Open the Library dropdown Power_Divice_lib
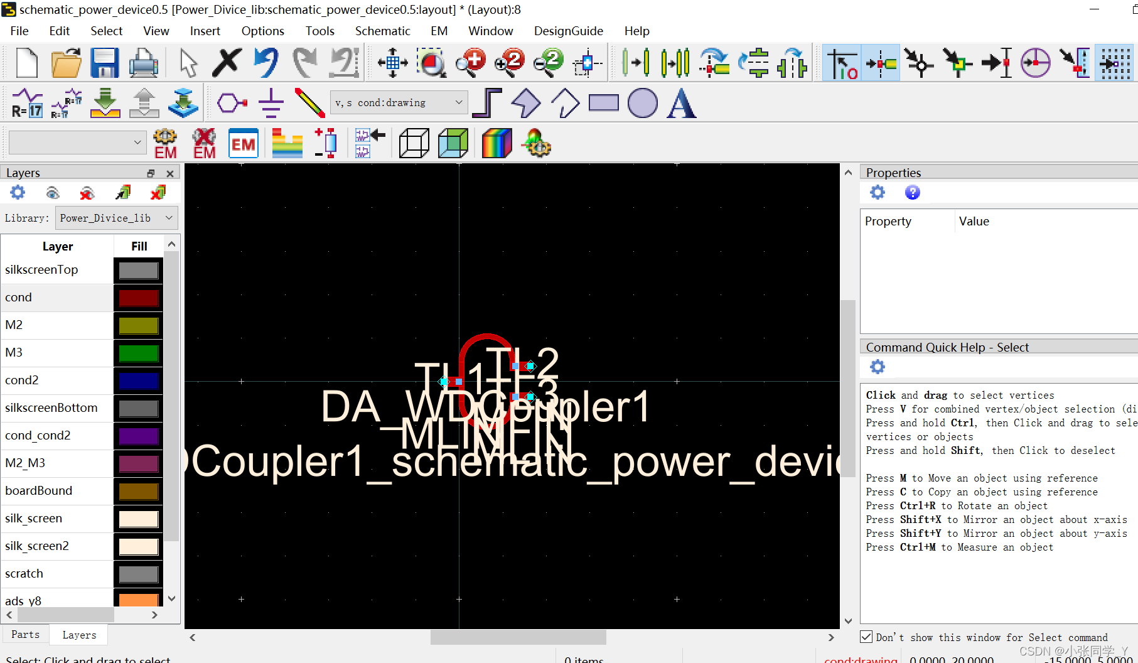1138x663 pixels. click(116, 218)
